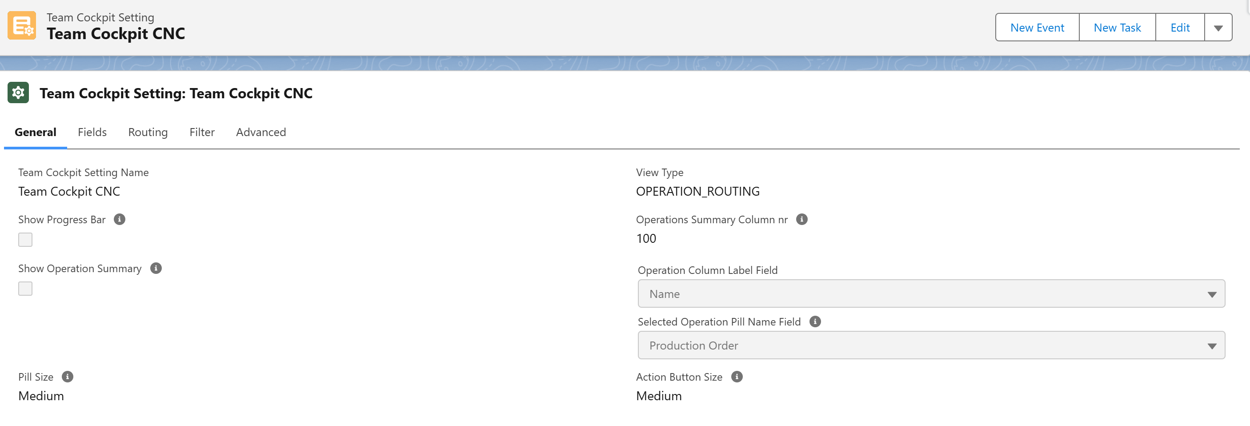Open the Operation Column Label Field dropdown
The height and width of the screenshot is (426, 1250).
click(x=931, y=293)
